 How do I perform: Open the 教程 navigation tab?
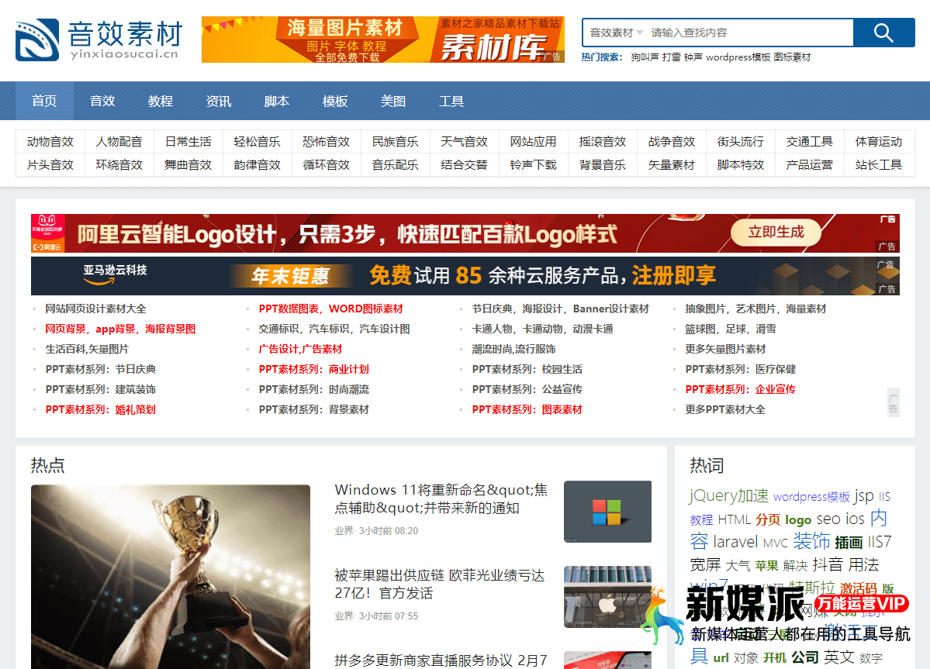pos(161,101)
